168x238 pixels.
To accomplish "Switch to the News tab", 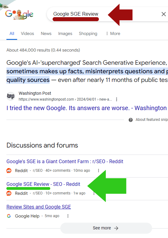I will (46, 33).
